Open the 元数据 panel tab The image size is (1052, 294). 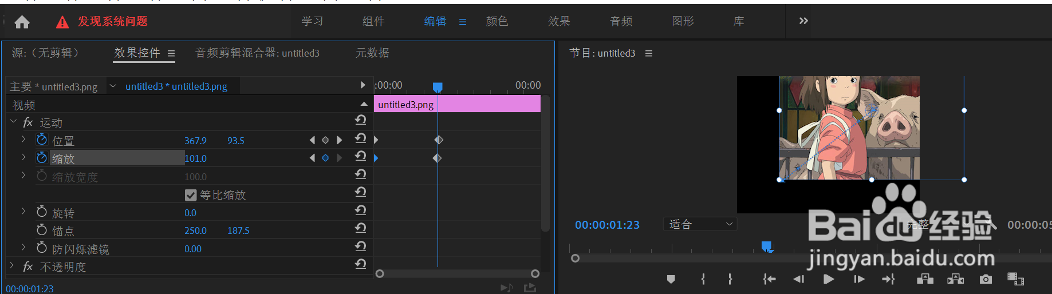[372, 53]
